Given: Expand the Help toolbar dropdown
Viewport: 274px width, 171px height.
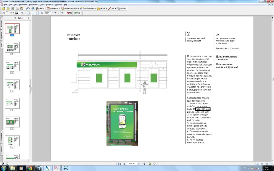Looking at the screenshot, I should pyautogui.click(x=78, y=13).
